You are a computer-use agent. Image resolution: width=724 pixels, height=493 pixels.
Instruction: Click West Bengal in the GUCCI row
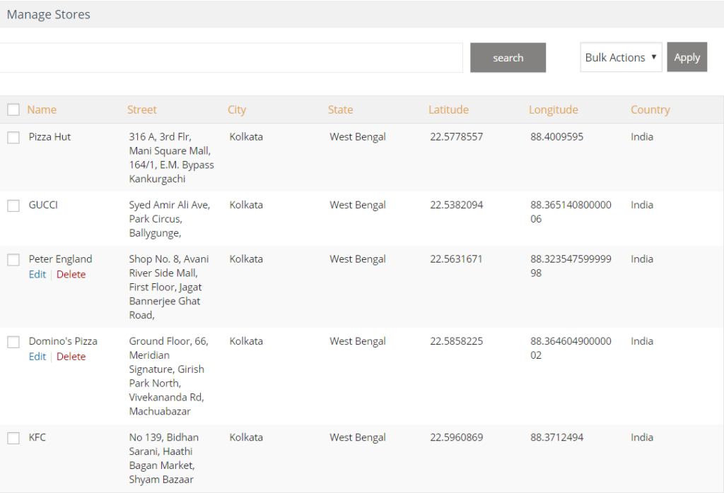(x=357, y=206)
